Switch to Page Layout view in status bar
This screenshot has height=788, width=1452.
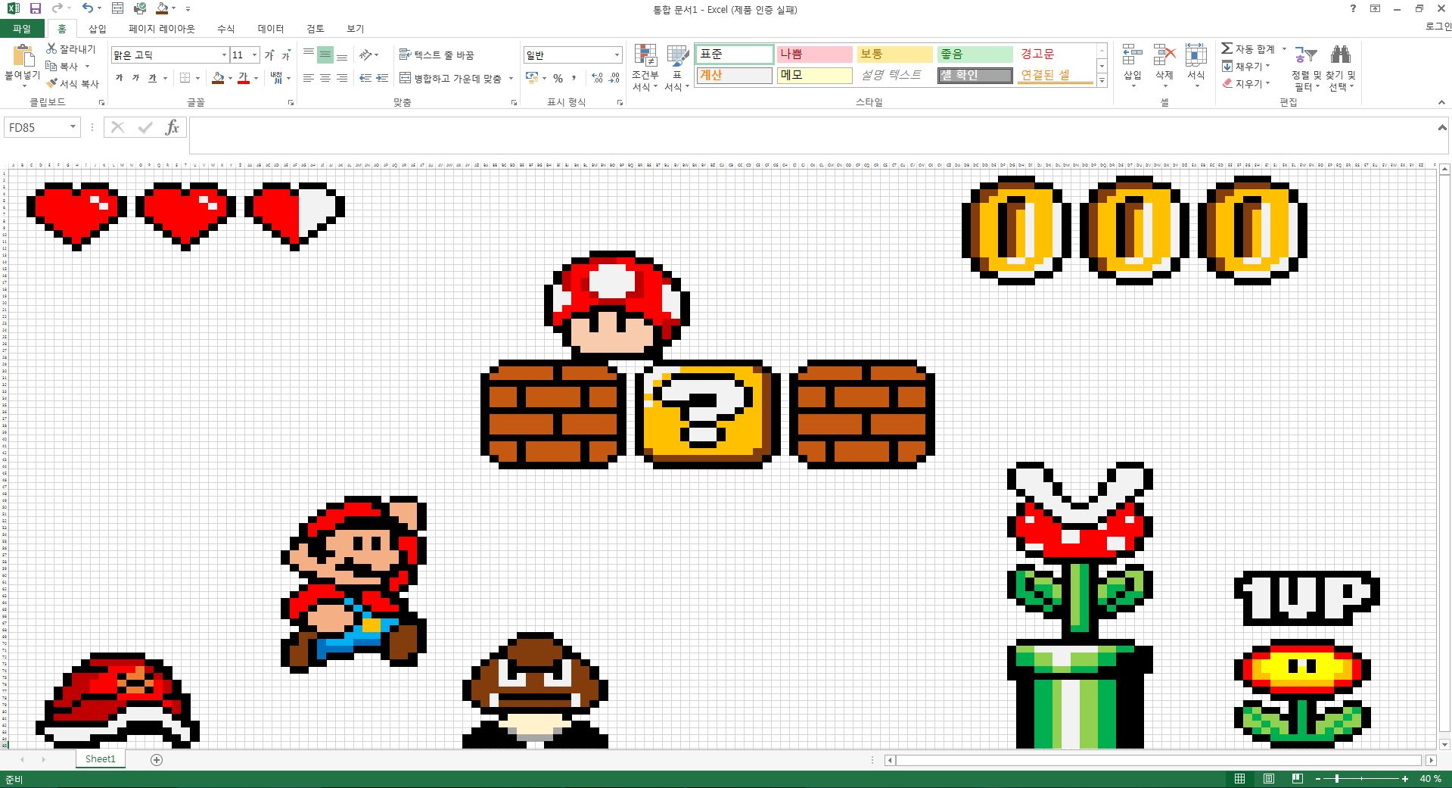tap(1268, 779)
